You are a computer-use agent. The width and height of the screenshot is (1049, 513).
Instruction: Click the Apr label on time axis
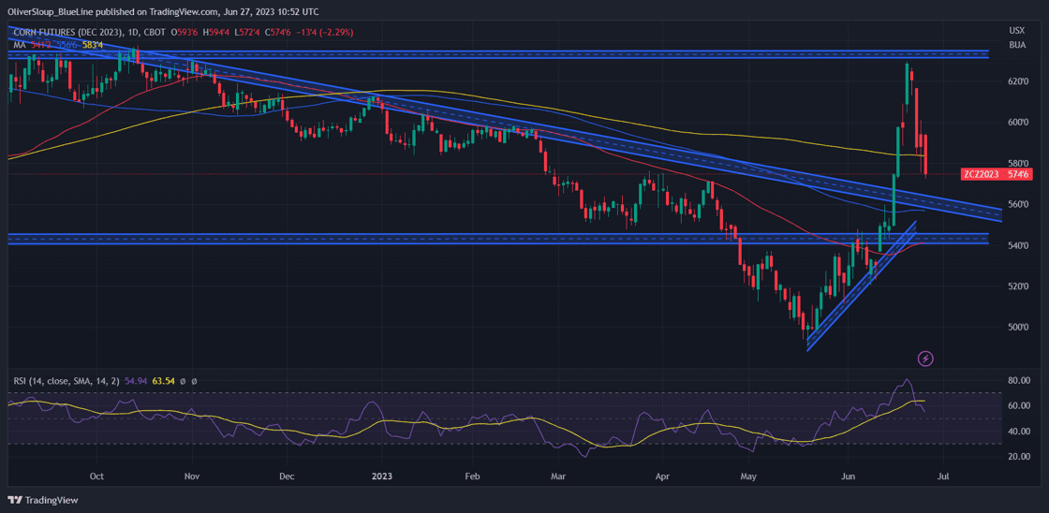pyautogui.click(x=662, y=476)
